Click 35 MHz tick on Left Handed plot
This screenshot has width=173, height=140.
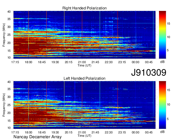[9, 89]
